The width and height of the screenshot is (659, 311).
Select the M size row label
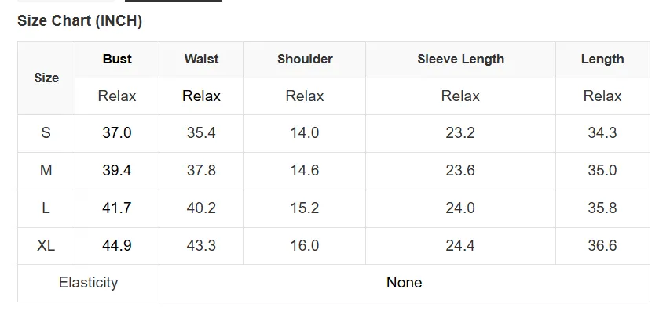(x=46, y=170)
